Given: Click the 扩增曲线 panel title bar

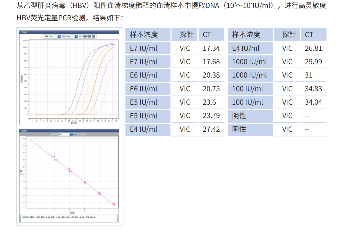Looking at the screenshot, I should (69, 32).
